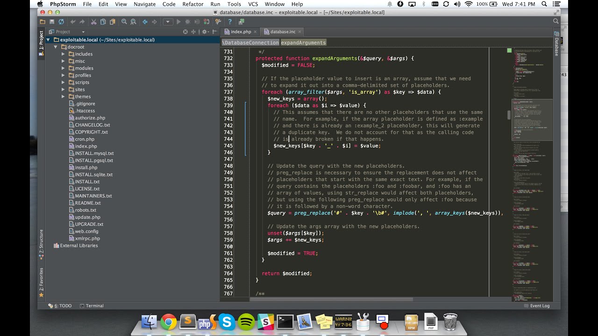This screenshot has height=336, width=598.
Task: Open the Terminal tool window
Action: [x=92, y=306]
